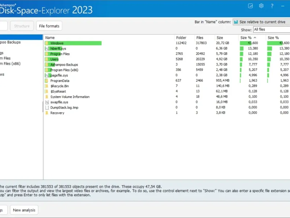This screenshot has height=218, width=290.
Task: Click the Recovery folder icon
Action: (x=47, y=113)
